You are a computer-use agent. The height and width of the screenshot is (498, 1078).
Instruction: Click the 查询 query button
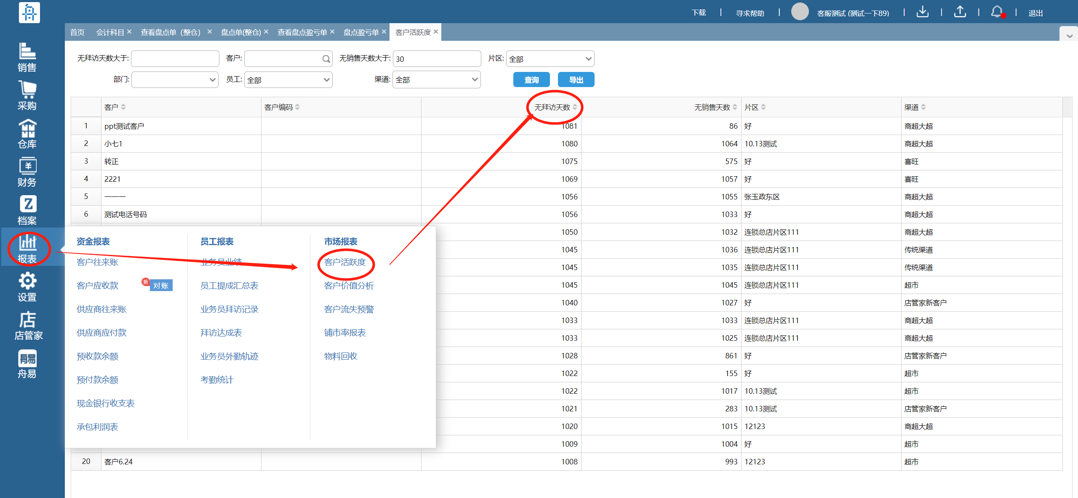(x=531, y=80)
